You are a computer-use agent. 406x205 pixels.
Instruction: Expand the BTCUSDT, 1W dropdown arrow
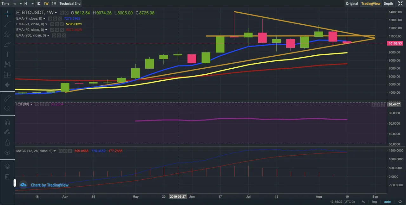[x=56, y=13]
